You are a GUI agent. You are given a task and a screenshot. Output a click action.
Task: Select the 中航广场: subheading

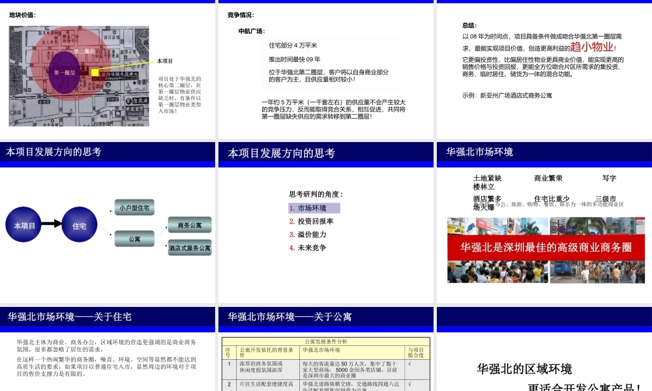252,31
